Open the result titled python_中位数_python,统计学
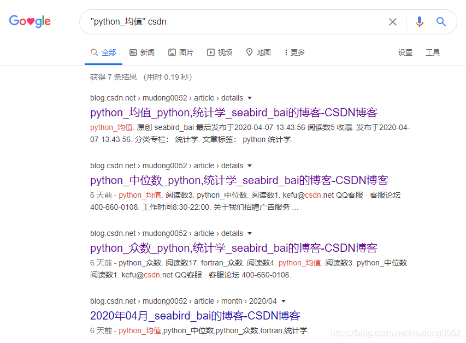 (239, 180)
